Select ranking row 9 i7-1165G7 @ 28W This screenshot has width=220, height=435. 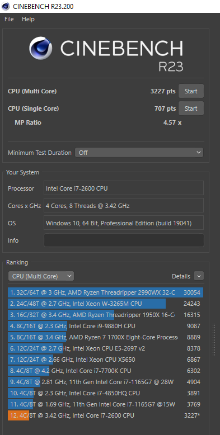[x=106, y=382]
